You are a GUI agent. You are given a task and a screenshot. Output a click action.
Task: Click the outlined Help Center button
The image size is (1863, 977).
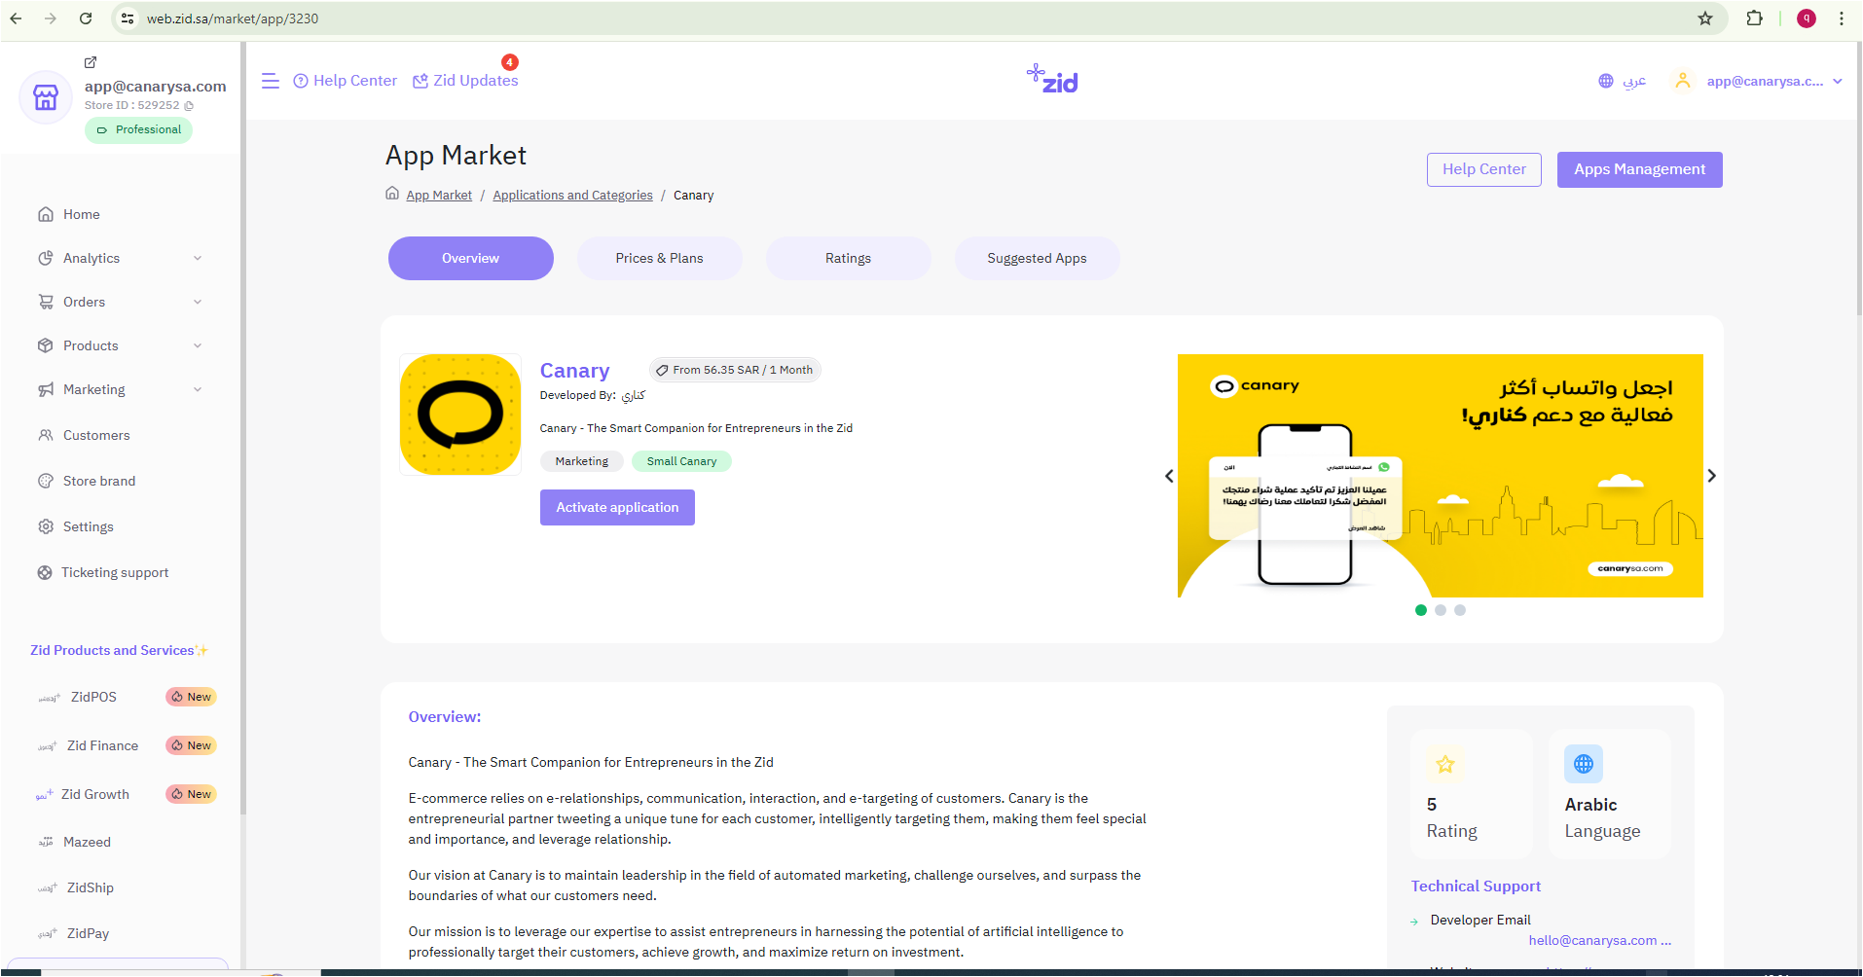click(x=1484, y=169)
